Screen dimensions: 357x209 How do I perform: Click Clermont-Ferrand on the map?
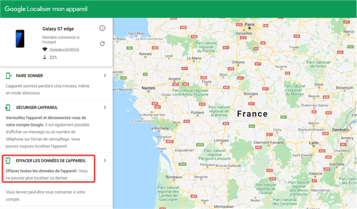coord(269,143)
